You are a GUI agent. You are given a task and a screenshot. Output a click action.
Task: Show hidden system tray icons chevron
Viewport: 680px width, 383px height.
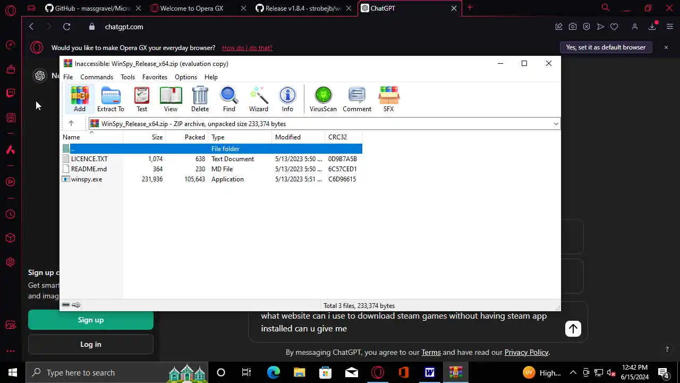point(573,372)
